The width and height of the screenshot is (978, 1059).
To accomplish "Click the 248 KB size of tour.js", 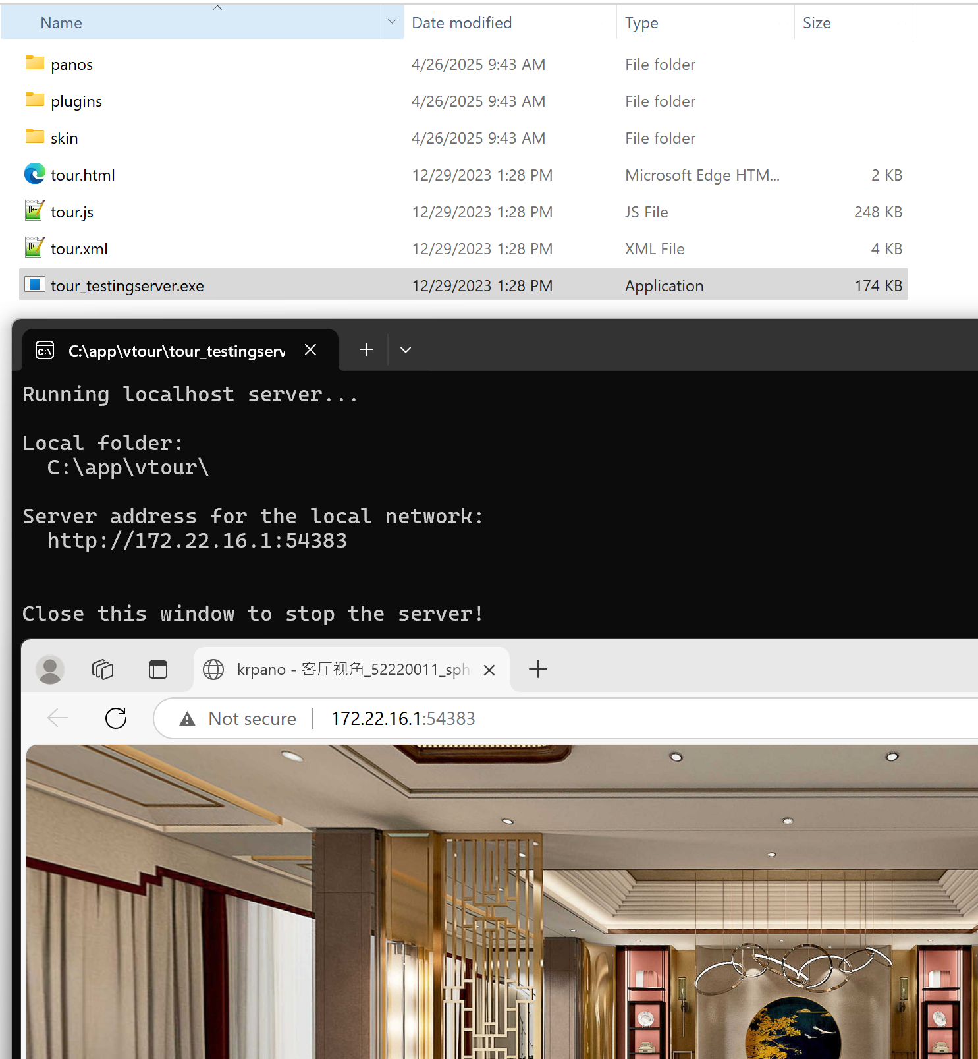I will pyautogui.click(x=878, y=212).
